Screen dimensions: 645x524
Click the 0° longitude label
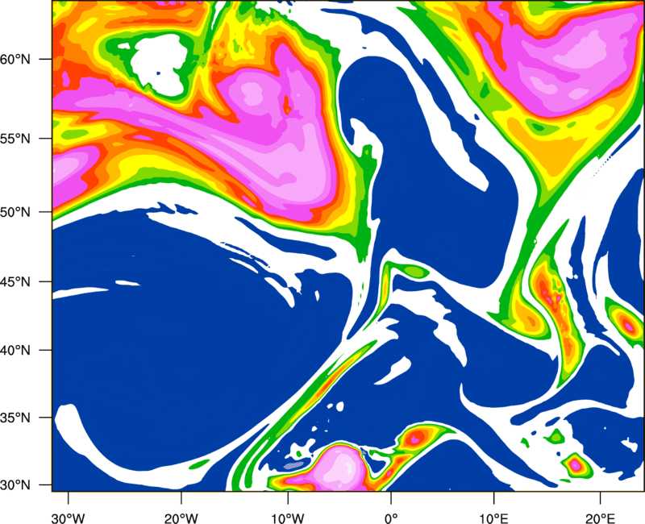pos(391,518)
